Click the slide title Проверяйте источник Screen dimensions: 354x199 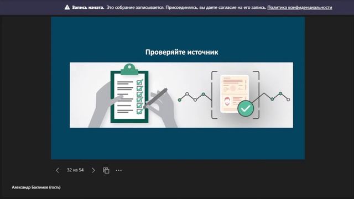tap(182, 52)
